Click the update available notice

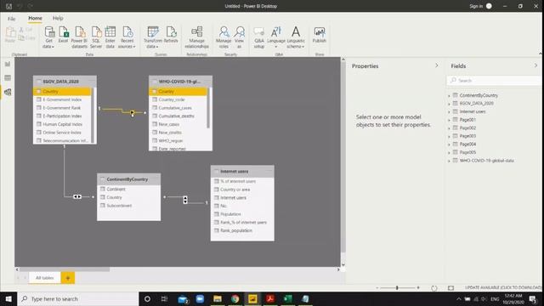point(503,287)
